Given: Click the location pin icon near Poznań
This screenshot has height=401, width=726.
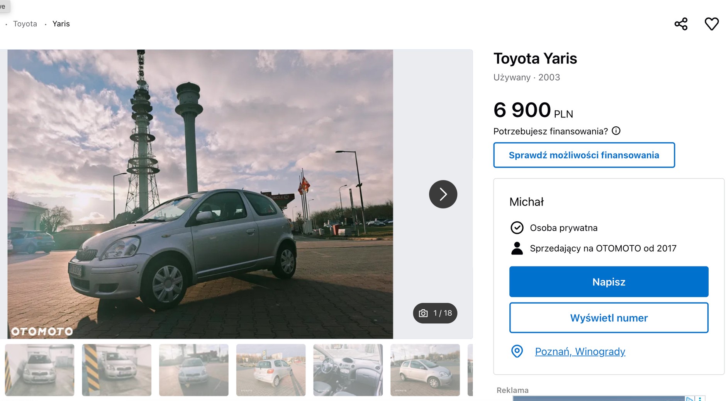Looking at the screenshot, I should click(x=517, y=352).
